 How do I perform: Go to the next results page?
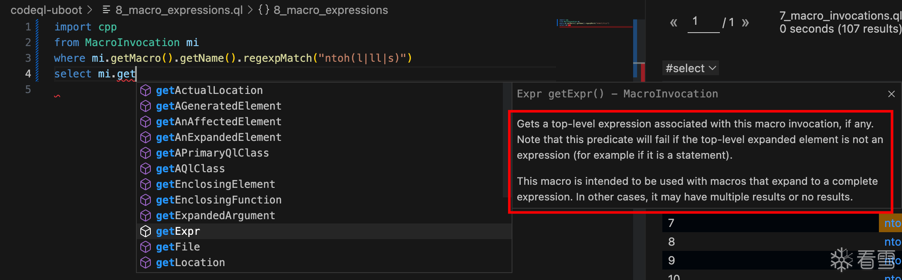[745, 23]
